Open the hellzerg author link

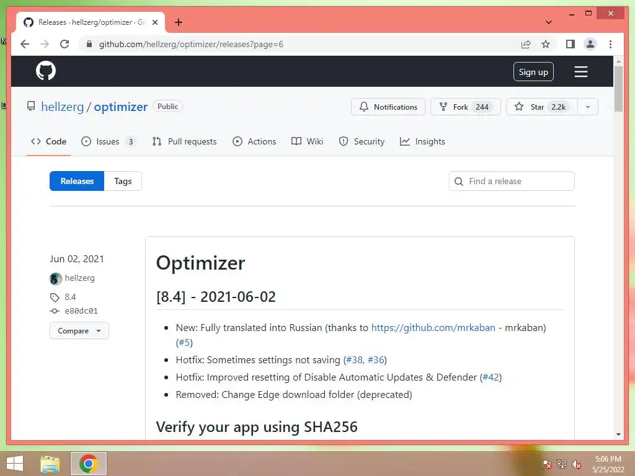[x=80, y=278]
